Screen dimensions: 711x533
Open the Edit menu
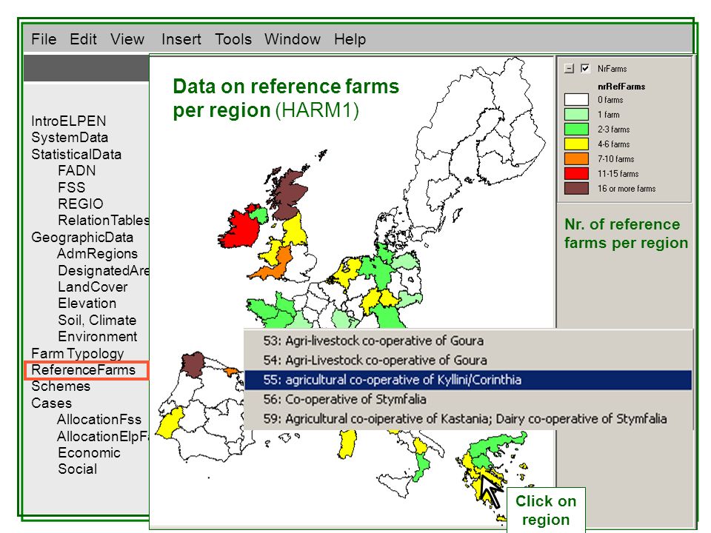pos(83,39)
